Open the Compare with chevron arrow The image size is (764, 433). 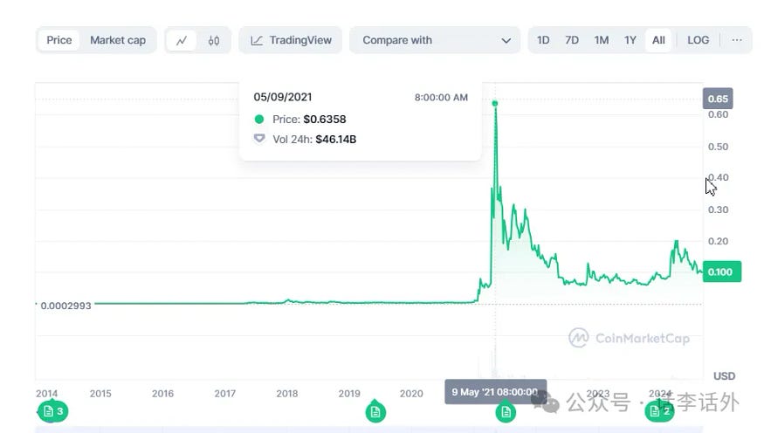(x=506, y=40)
